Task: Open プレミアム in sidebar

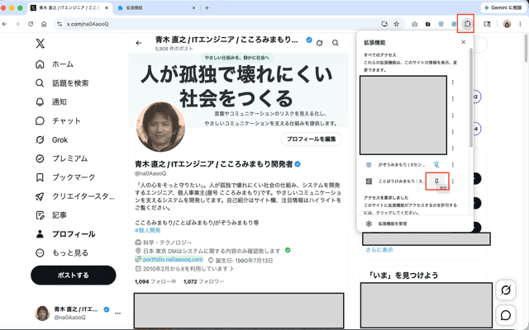Action: (61, 158)
